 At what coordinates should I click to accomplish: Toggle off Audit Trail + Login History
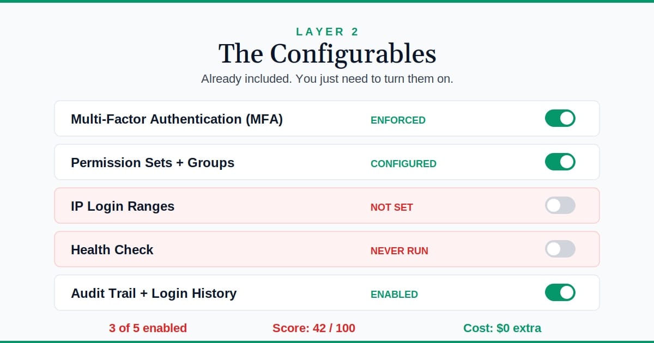(x=560, y=292)
